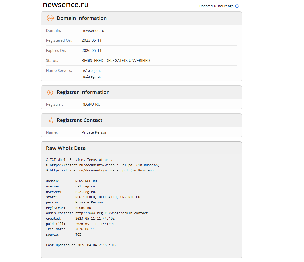Click the refresh icon beside the updated time
The image size is (304, 262).
[237, 6]
